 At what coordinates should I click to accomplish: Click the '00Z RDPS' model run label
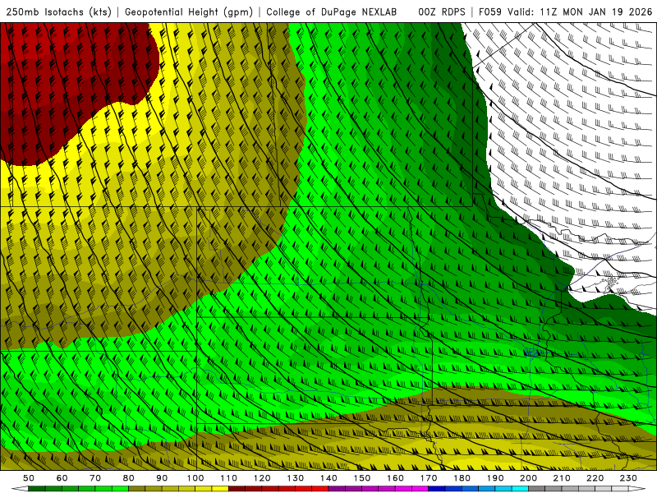click(442, 12)
